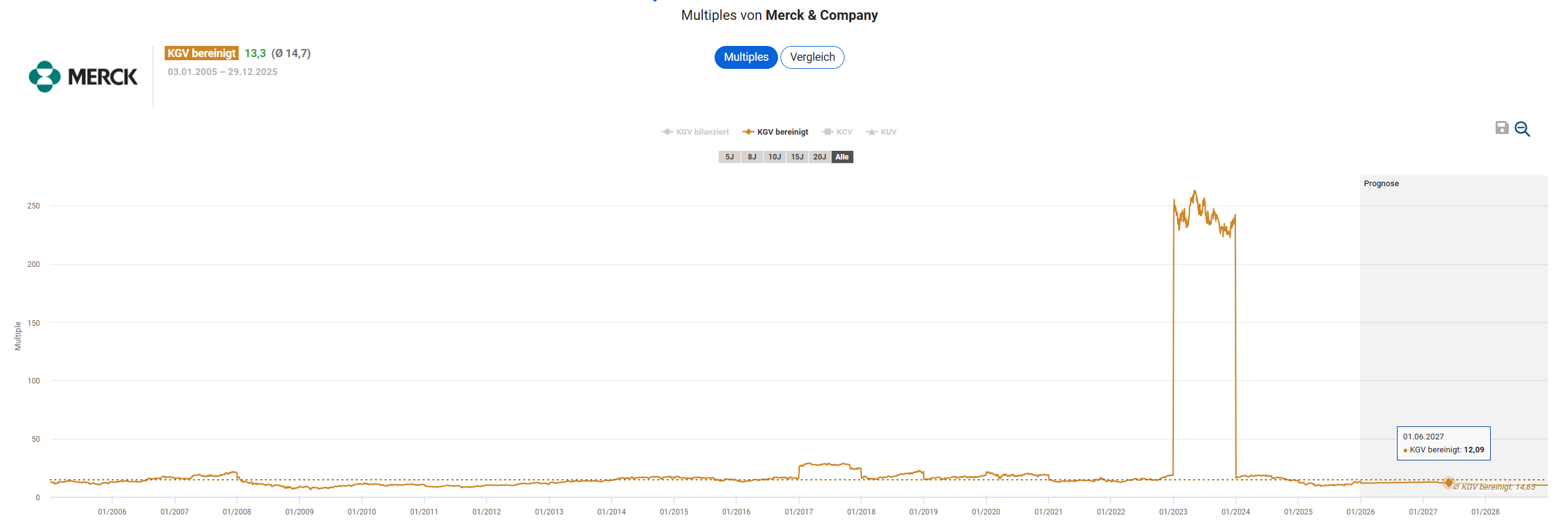Viewport: 1561px width, 525px height.
Task: Choose the 15J time range
Action: pyautogui.click(x=797, y=157)
